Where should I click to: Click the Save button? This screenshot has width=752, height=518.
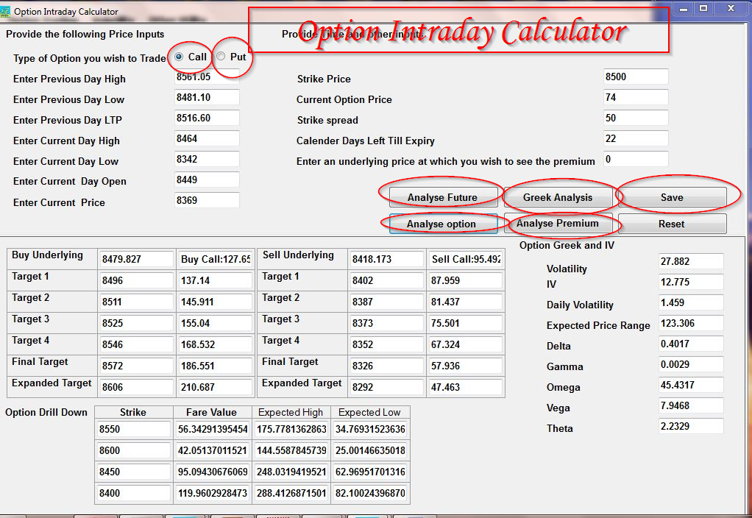click(671, 196)
